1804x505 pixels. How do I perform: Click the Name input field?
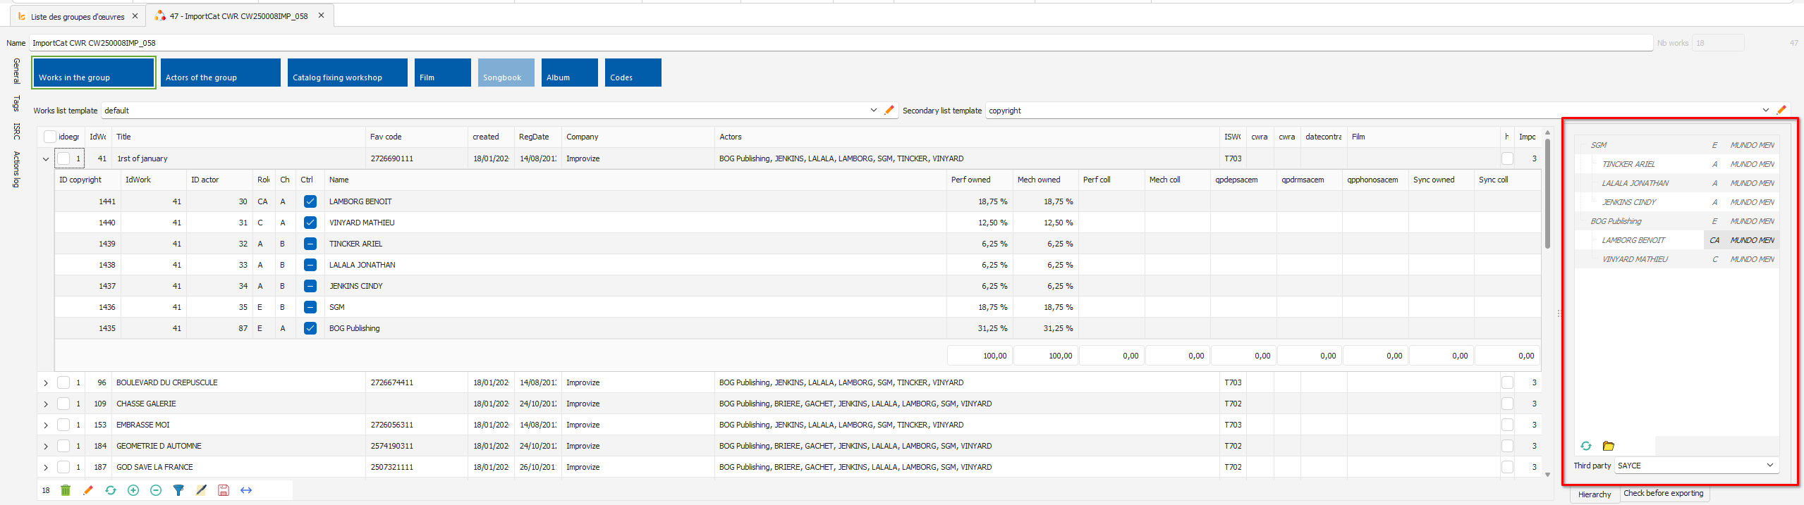(839, 43)
